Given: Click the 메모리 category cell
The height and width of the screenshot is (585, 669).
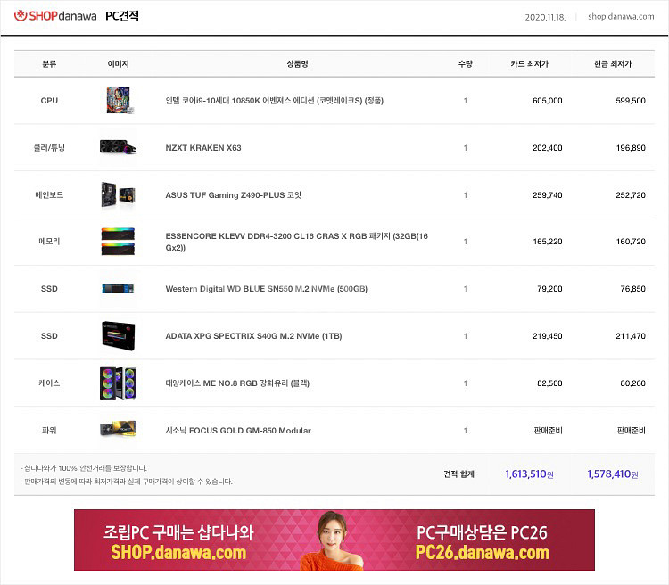Looking at the screenshot, I should [x=49, y=242].
